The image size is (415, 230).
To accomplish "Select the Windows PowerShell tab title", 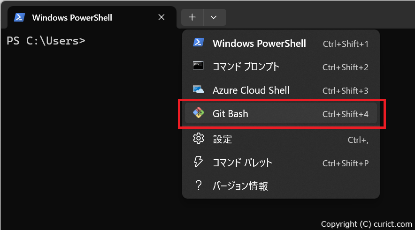I will click(x=72, y=18).
